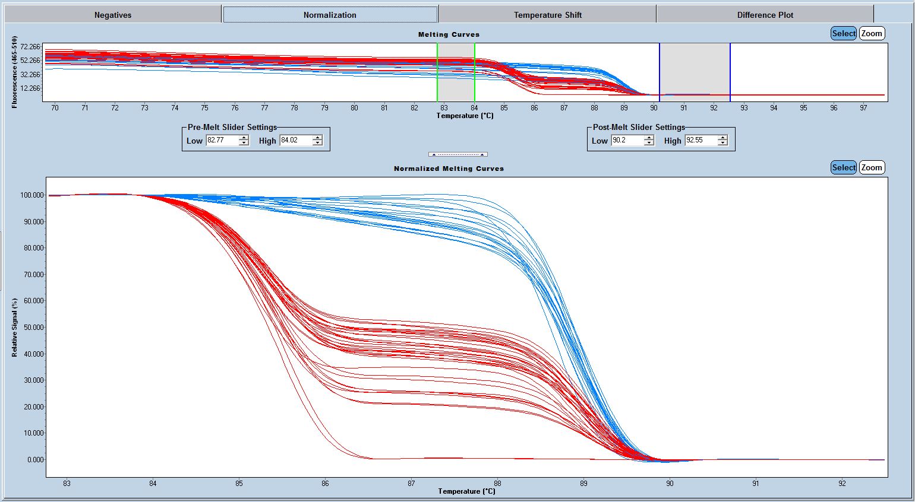The width and height of the screenshot is (915, 502).
Task: Click the Post-Melt Low input field
Action: pos(627,141)
